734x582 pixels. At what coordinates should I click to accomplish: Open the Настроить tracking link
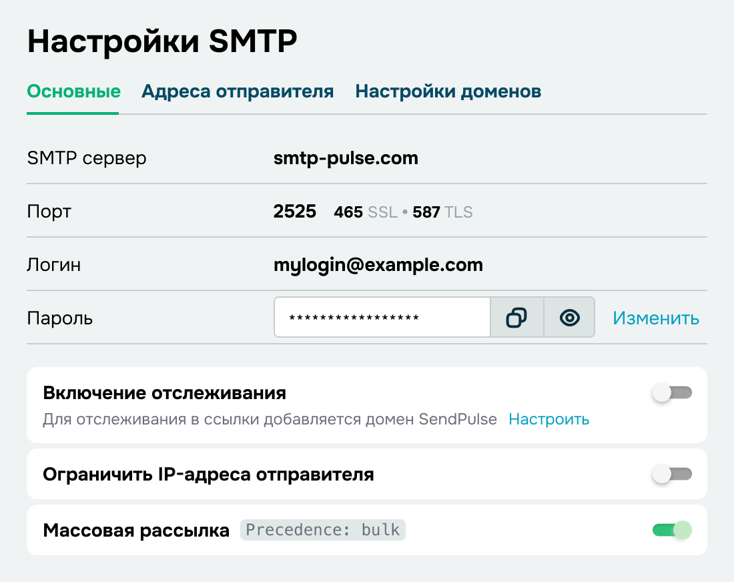pos(549,419)
